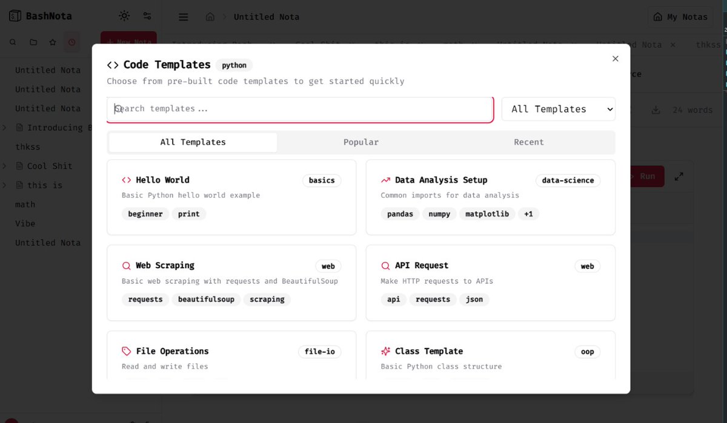The width and height of the screenshot is (727, 423).
Task: Click the download icon near word count
Action: tap(656, 110)
